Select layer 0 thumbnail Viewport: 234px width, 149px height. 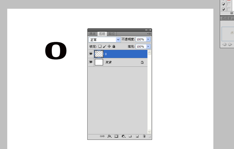99,54
